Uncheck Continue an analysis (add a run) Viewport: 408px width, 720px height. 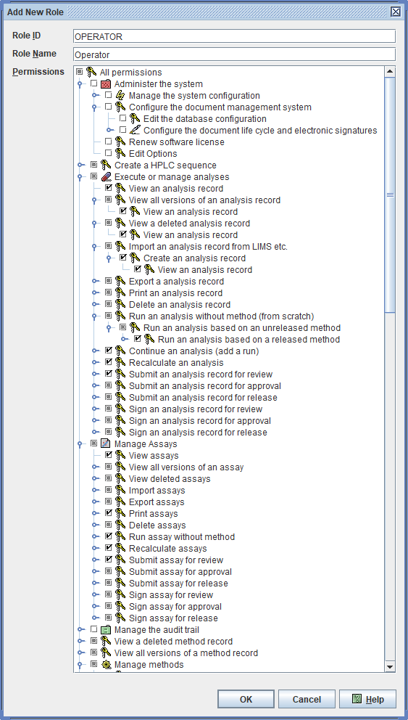[x=108, y=351]
